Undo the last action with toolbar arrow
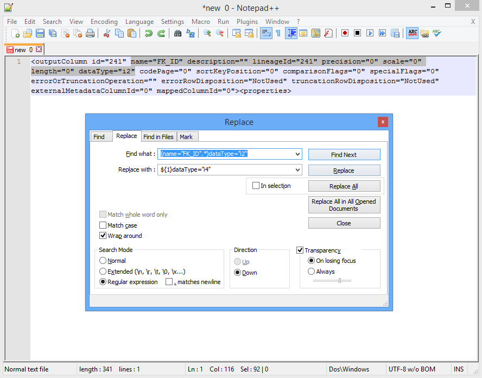 (149, 33)
